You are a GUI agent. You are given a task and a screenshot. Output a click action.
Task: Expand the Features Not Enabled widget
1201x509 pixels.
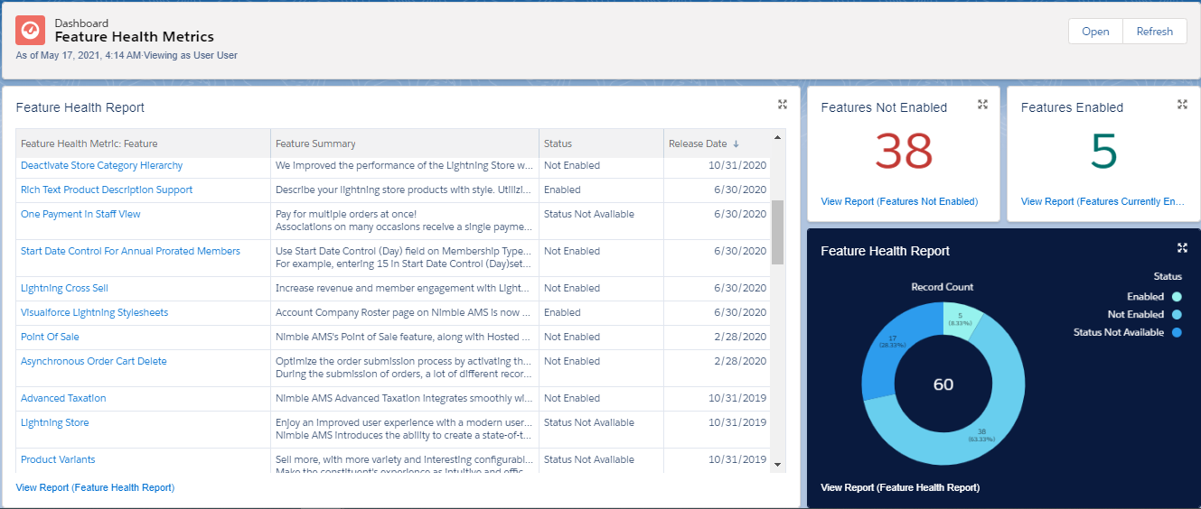click(982, 105)
